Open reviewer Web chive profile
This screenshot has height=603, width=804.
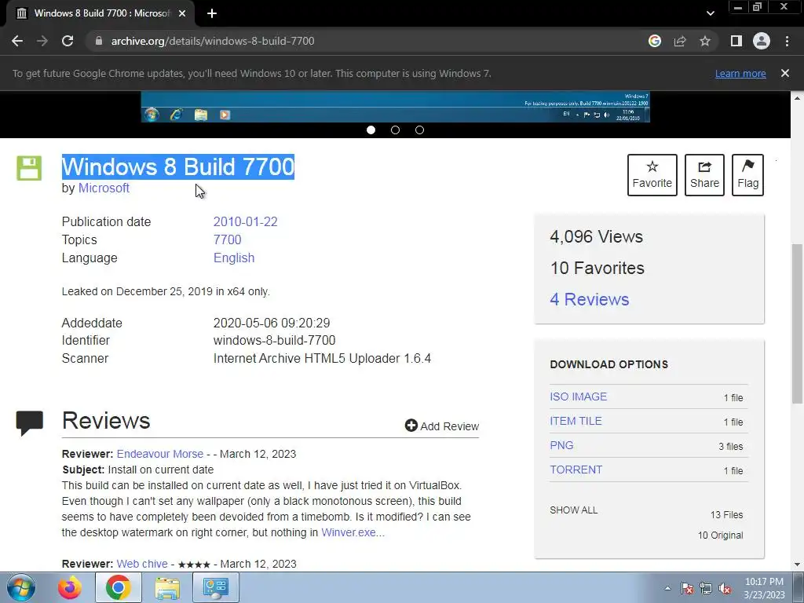coord(142,564)
